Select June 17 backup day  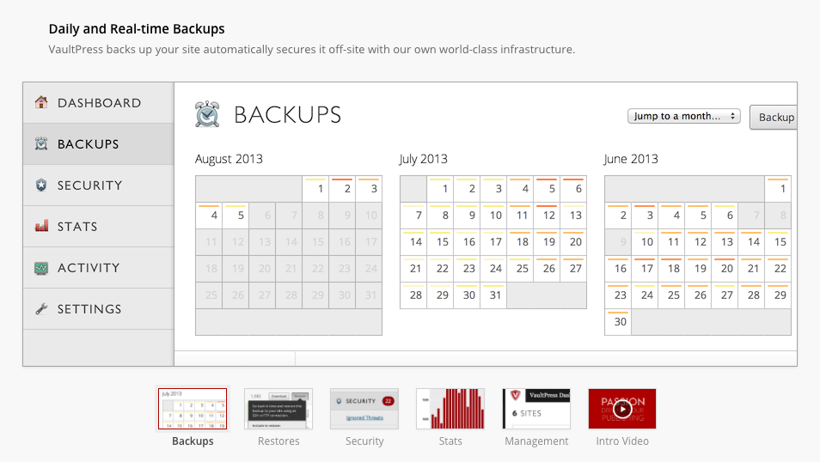[645, 269]
